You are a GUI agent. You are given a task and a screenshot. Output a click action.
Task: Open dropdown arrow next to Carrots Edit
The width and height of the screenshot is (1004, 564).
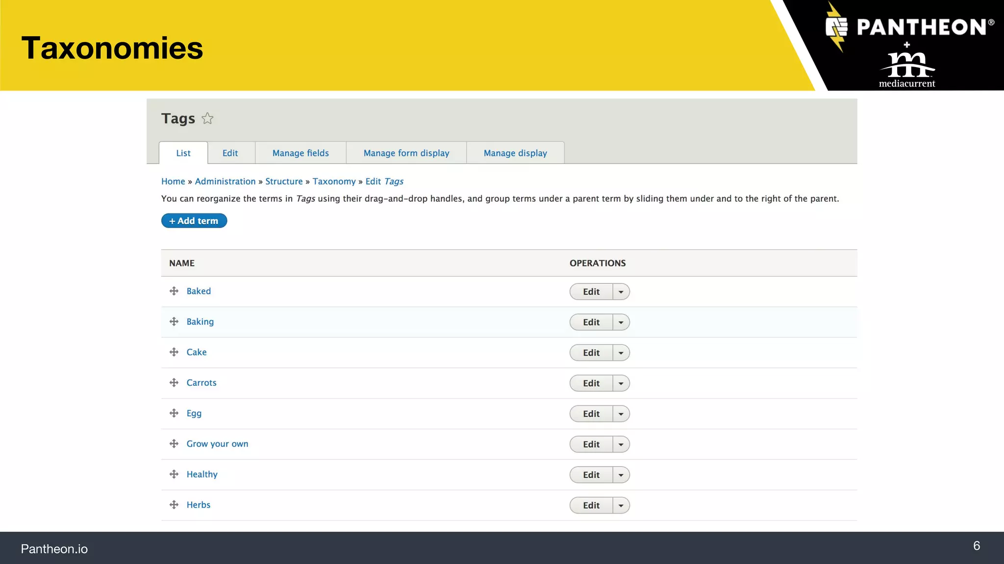[621, 383]
